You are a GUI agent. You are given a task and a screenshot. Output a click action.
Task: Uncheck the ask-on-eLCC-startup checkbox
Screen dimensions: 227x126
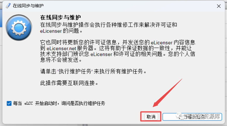pyautogui.click(x=9, y=103)
